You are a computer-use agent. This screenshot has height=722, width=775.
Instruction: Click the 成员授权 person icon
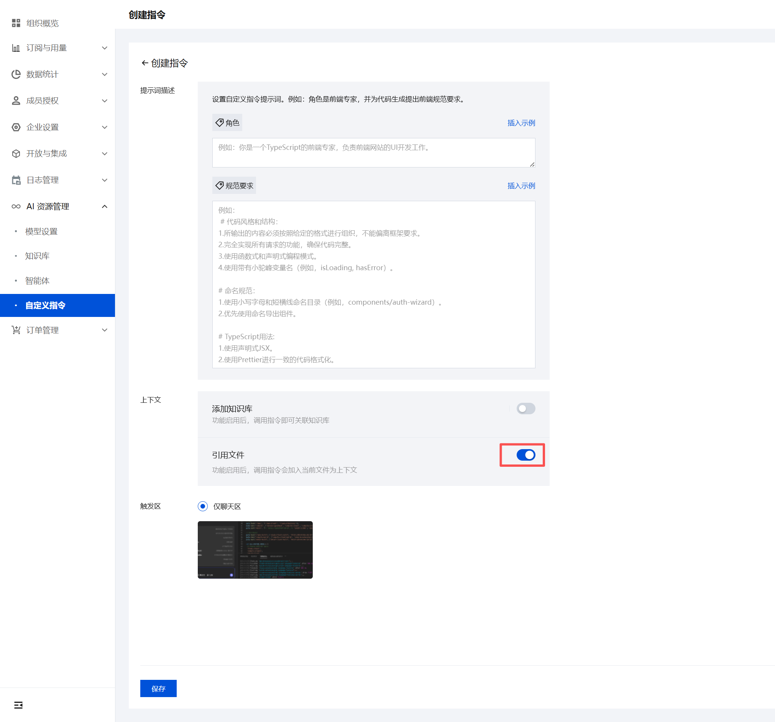16,100
